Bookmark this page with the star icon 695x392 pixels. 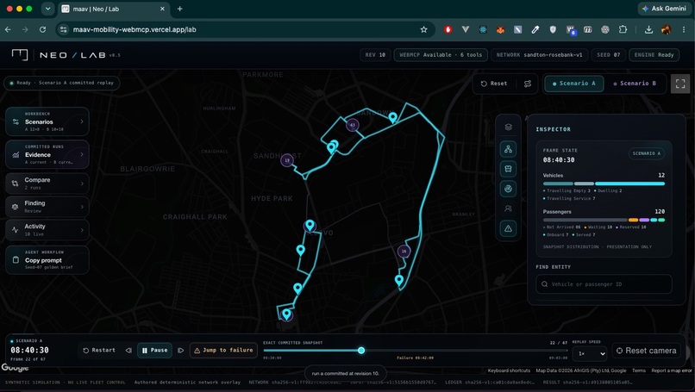pyautogui.click(x=423, y=29)
